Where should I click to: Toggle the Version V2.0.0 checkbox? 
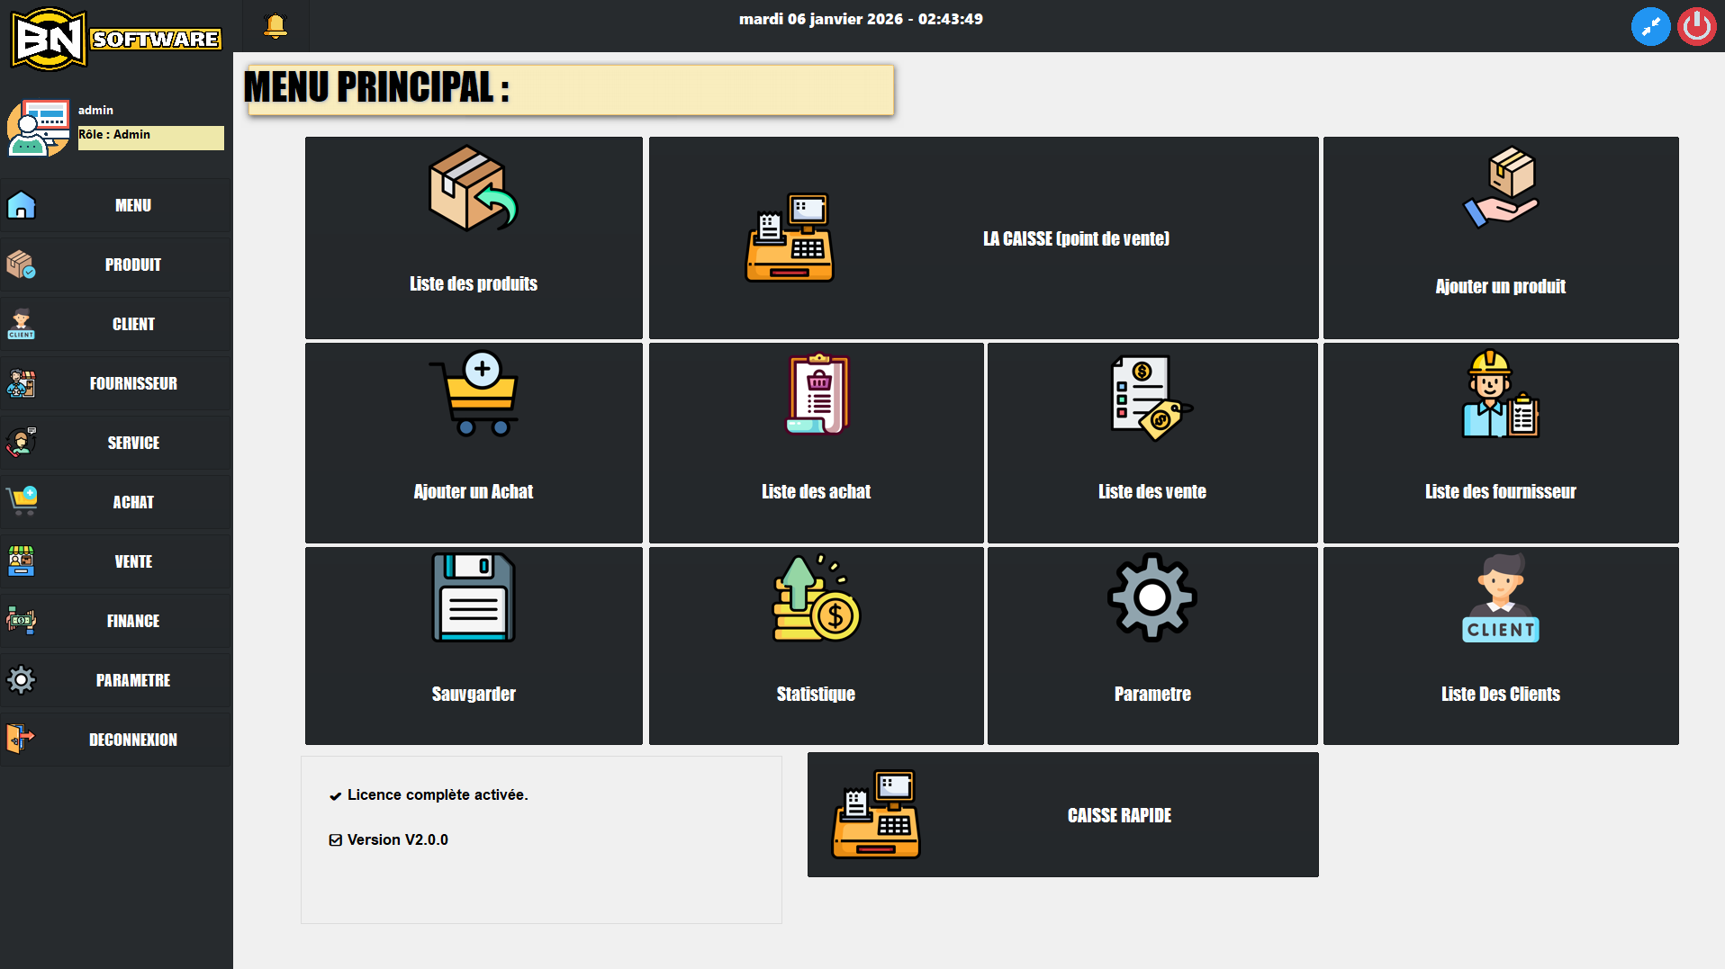point(336,839)
